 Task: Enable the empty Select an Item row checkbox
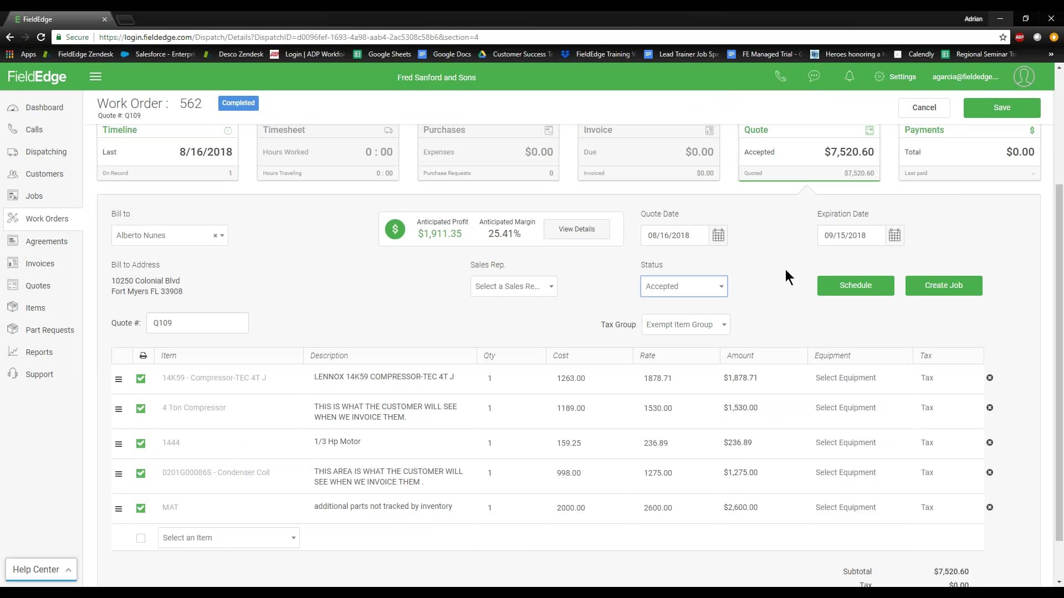point(141,538)
